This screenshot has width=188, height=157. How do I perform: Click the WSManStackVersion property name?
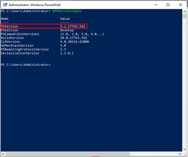point(17,45)
